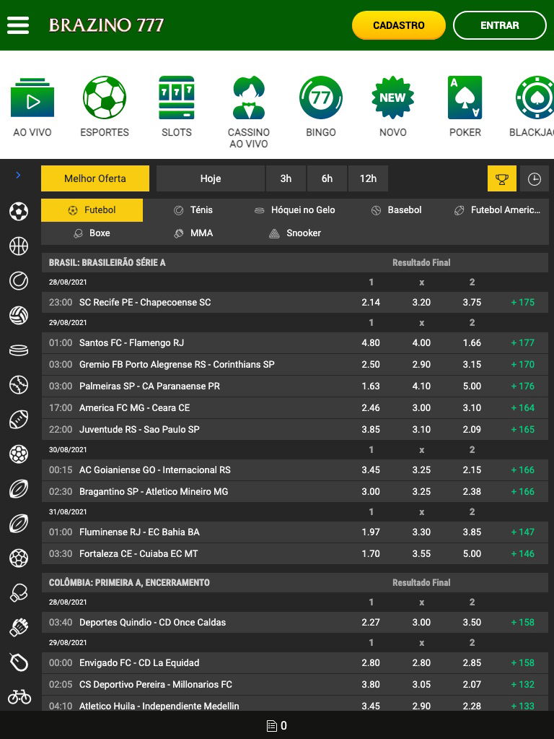Select the Bingo 77 ball icon
554x739 pixels.
click(x=321, y=98)
